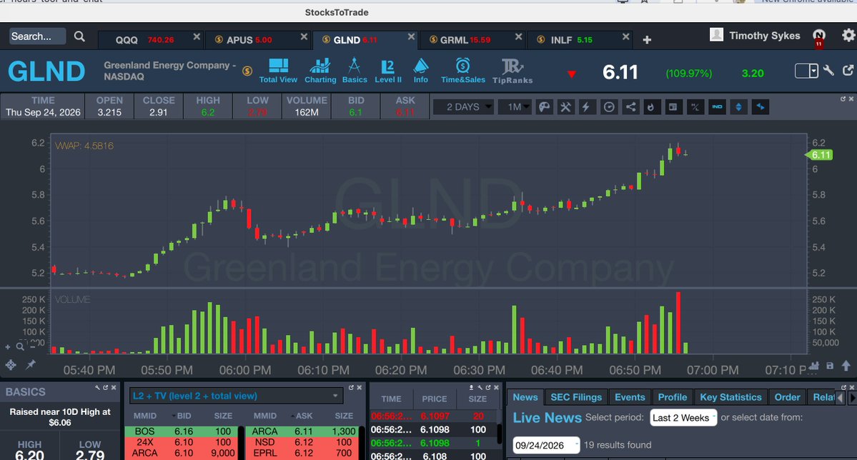Open the Profile tab
Viewport: 857px width, 460px height.
click(x=673, y=397)
